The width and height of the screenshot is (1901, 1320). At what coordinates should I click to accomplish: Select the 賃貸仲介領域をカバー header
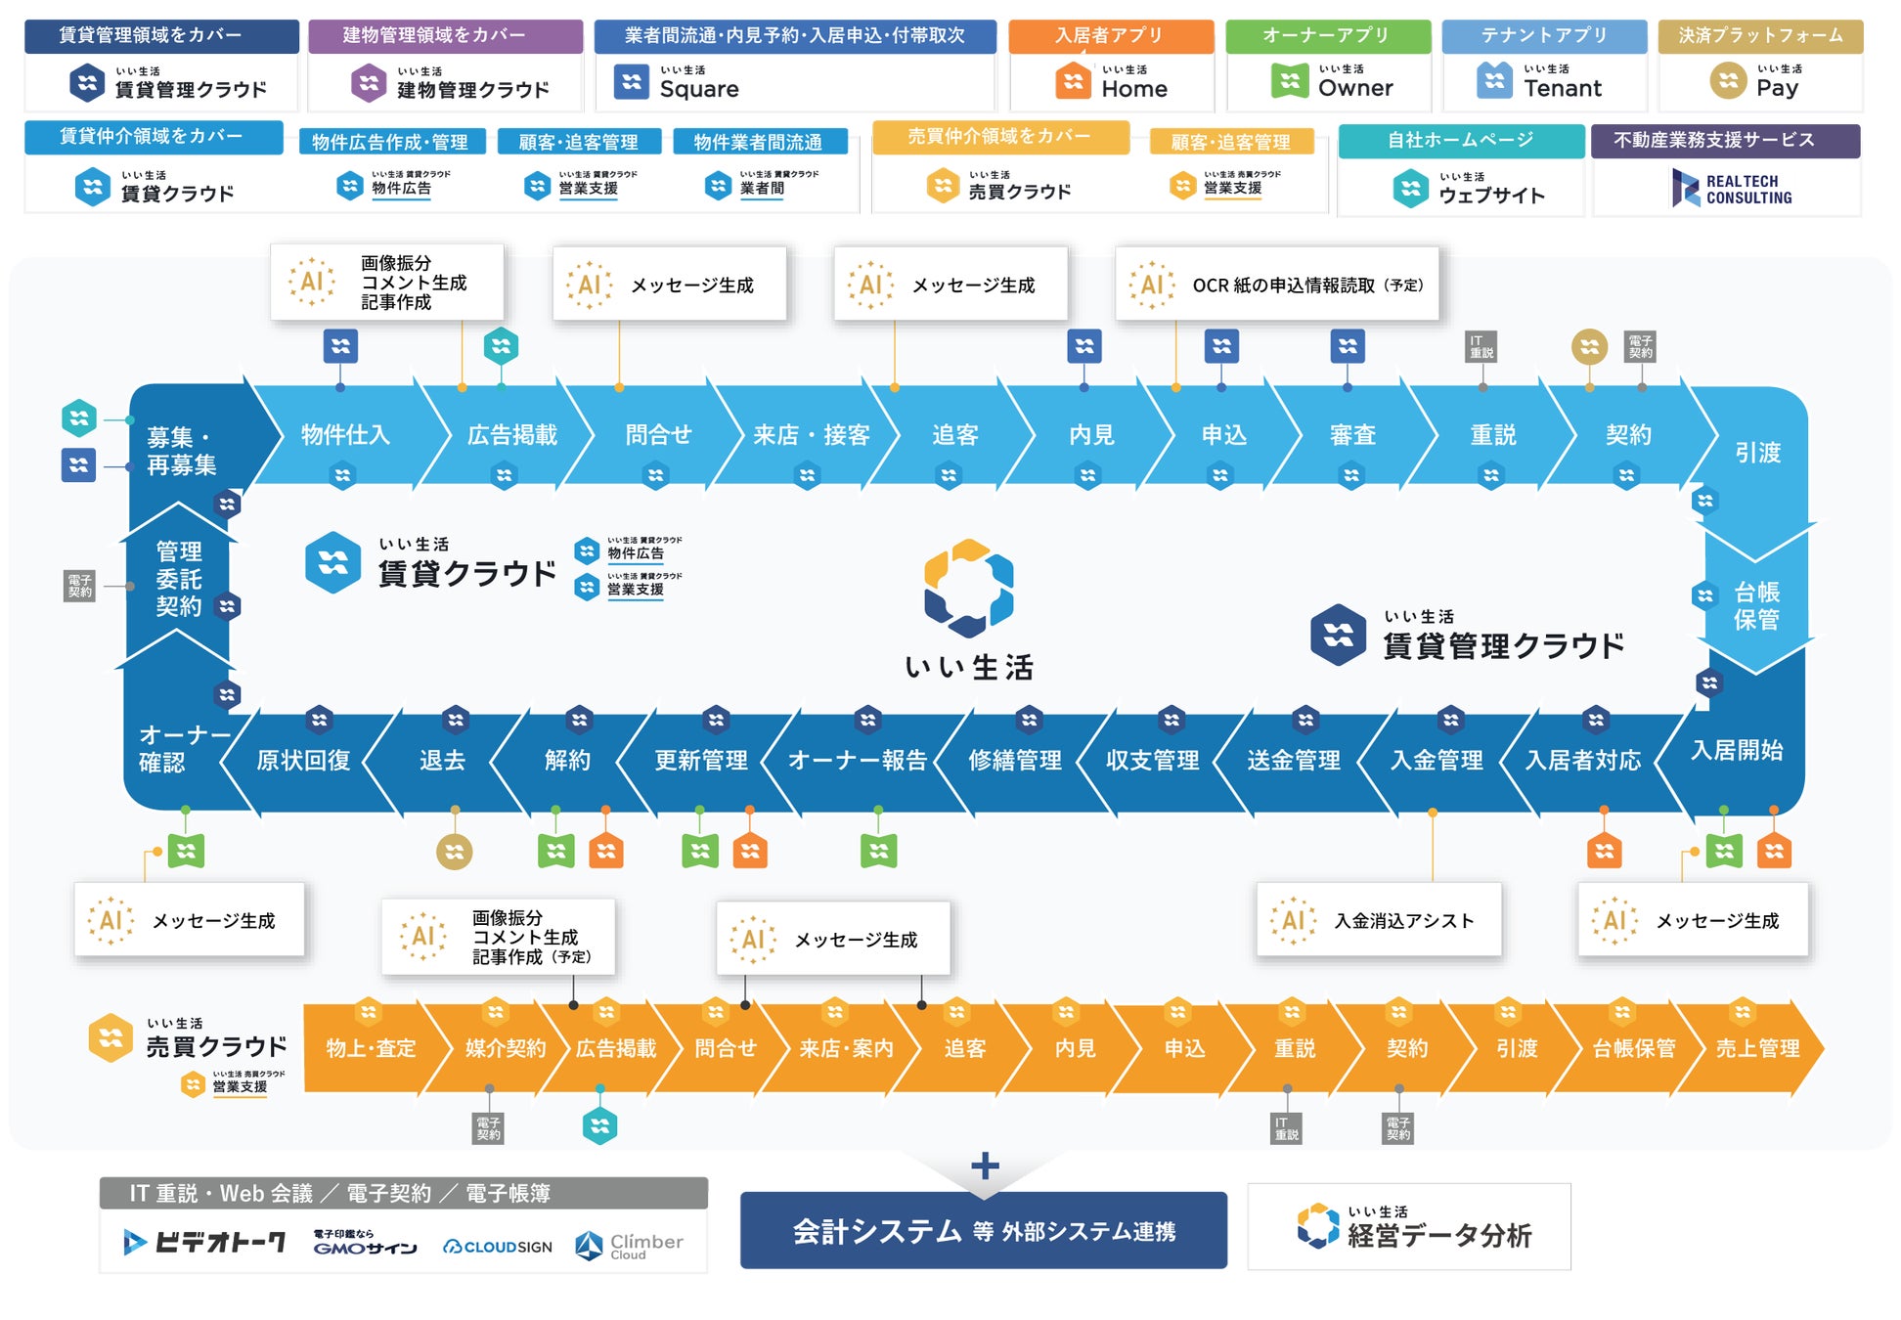(x=155, y=137)
